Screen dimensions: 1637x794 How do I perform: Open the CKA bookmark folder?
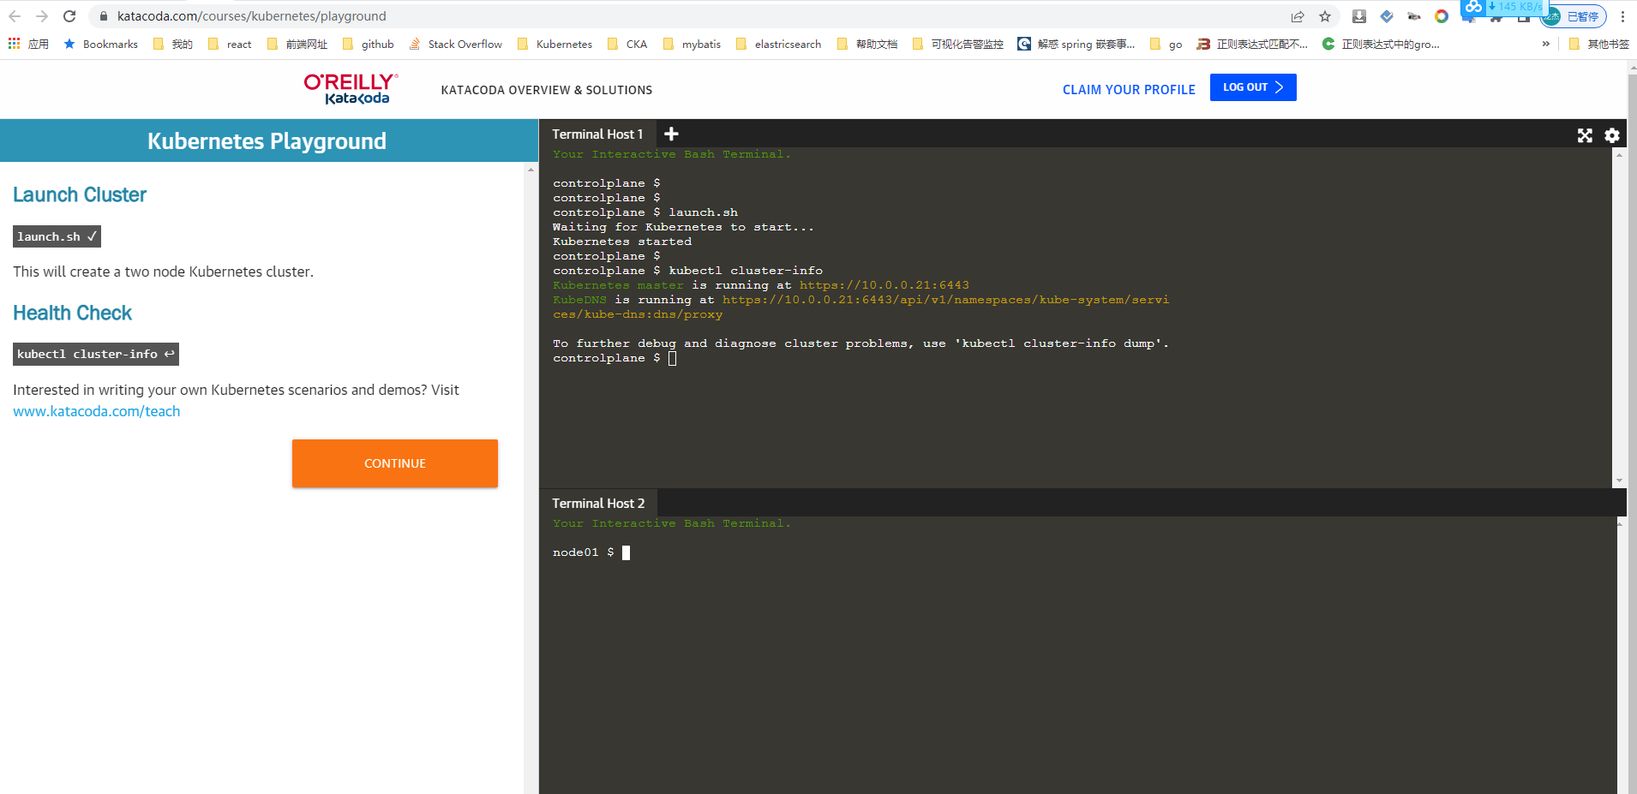coord(627,44)
